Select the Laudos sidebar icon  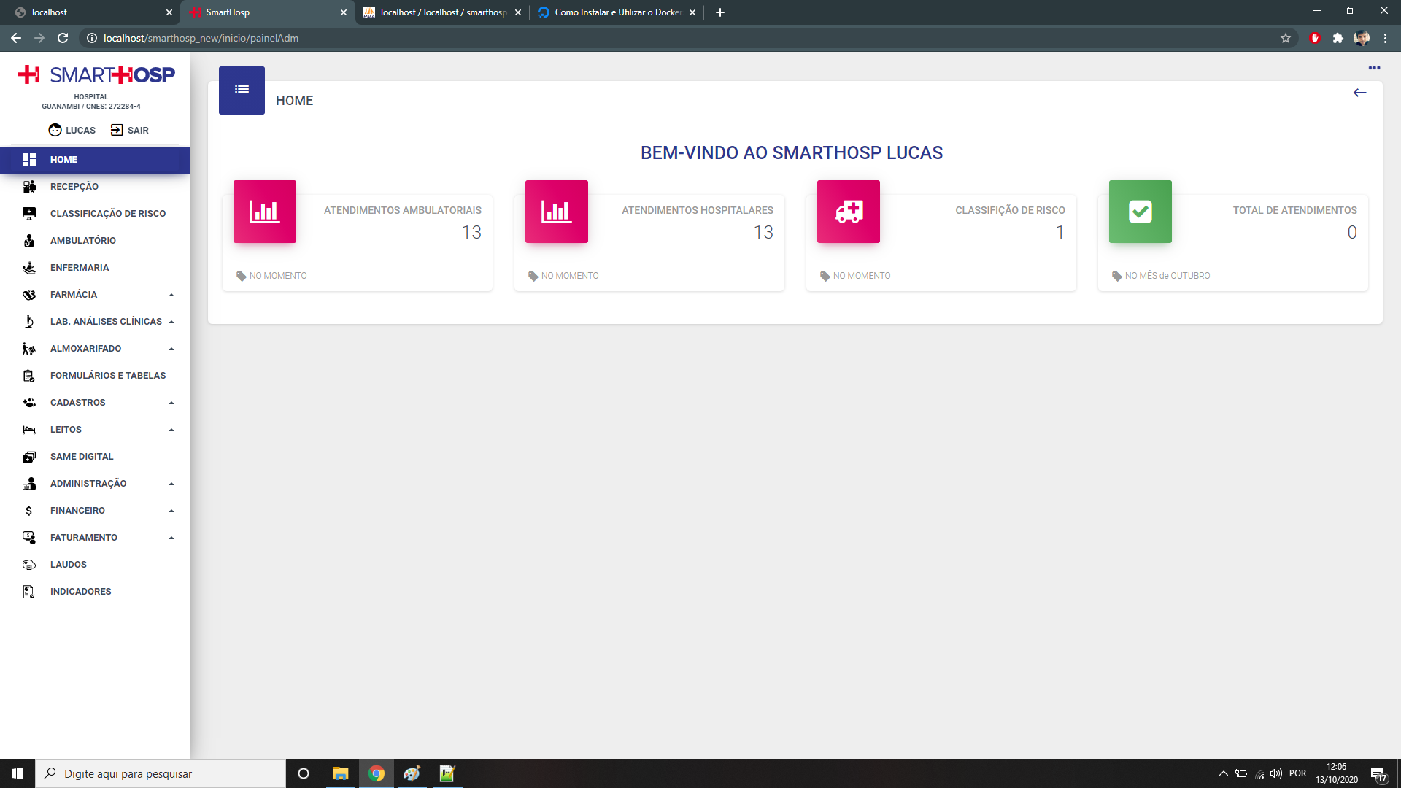tap(29, 564)
